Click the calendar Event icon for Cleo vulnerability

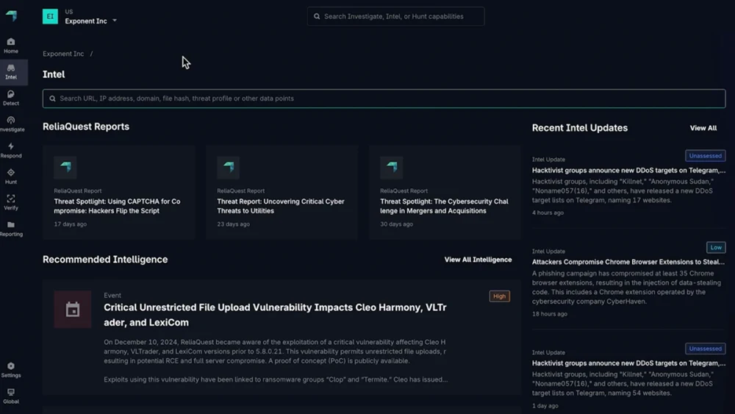tap(73, 310)
